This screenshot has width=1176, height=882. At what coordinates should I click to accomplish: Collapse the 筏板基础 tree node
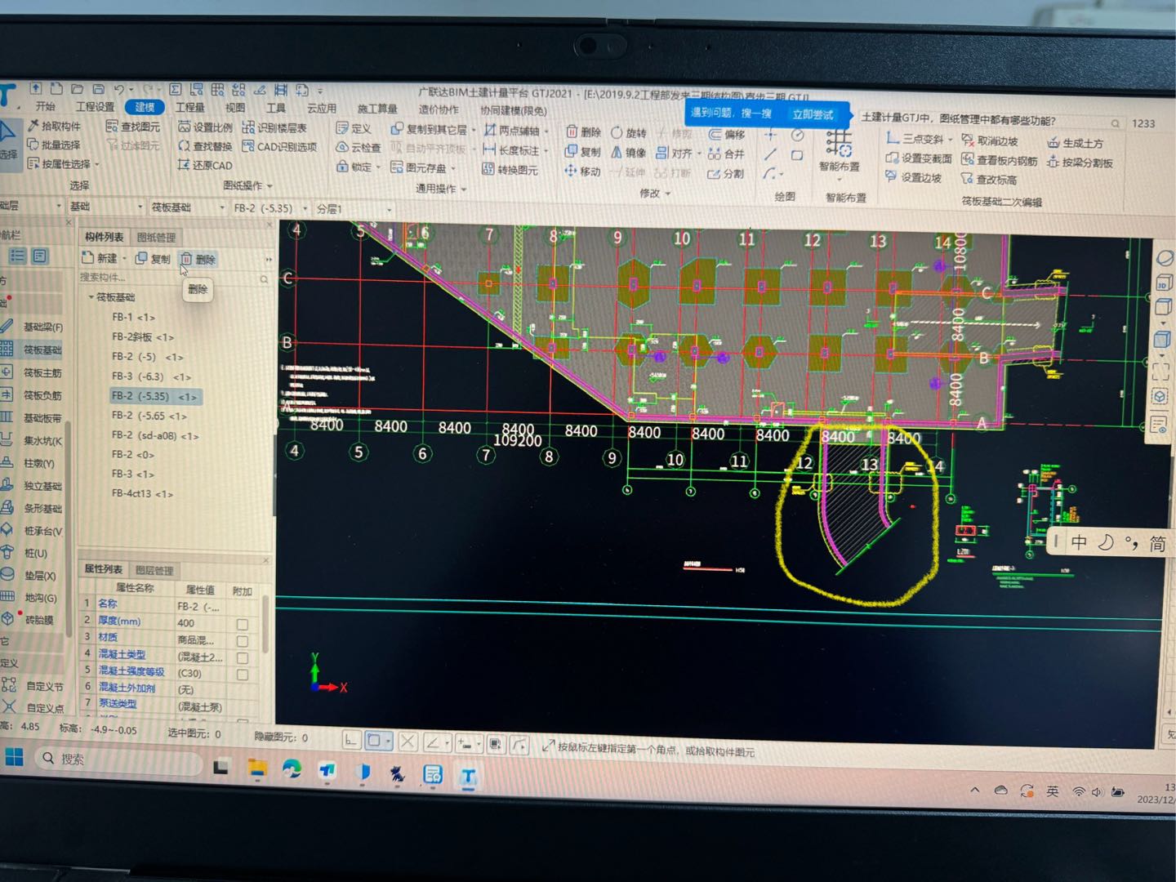point(91,297)
